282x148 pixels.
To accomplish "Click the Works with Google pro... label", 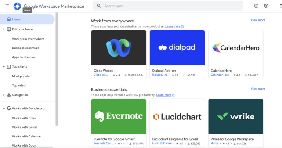I will pyautogui.click(x=29, y=108).
